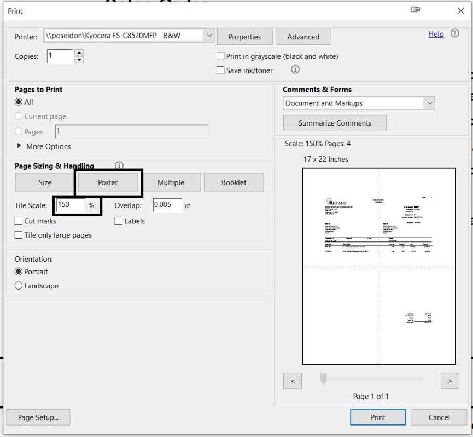
Task: Go to previous preview page arrow
Action: [293, 381]
